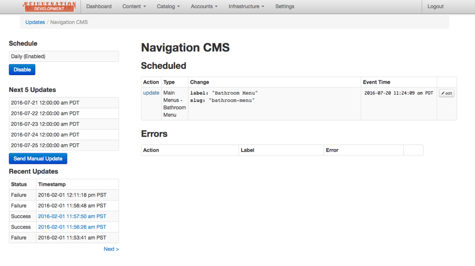Open the Dashboard page
The height and width of the screenshot is (266, 475).
tap(99, 6)
